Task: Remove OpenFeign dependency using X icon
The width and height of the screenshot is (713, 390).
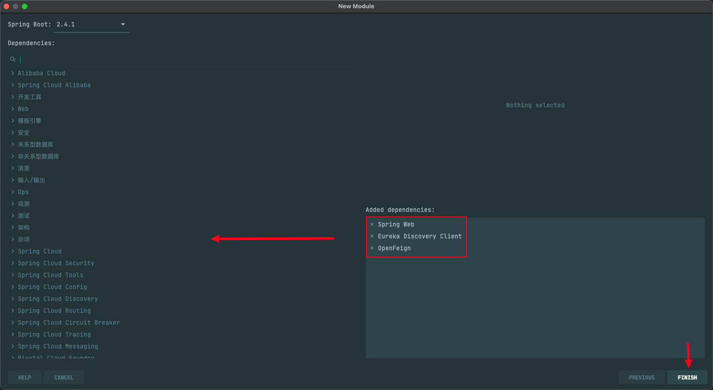Action: click(x=372, y=248)
